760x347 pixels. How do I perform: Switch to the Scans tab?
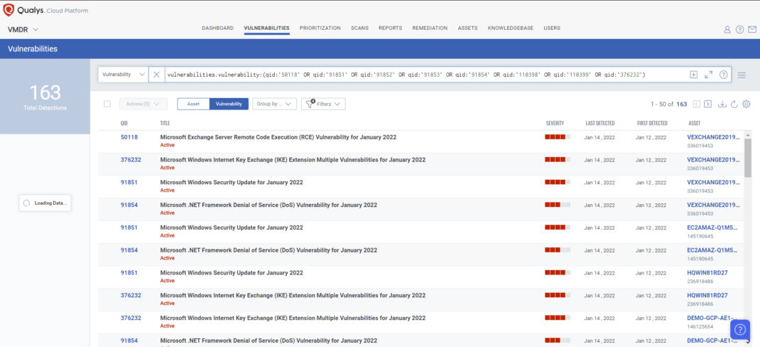click(x=359, y=28)
